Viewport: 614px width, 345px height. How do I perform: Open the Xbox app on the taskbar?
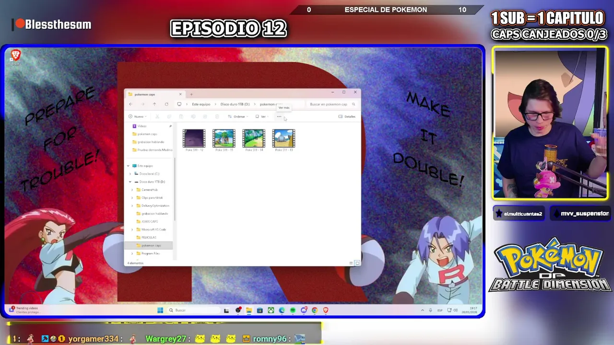271,310
